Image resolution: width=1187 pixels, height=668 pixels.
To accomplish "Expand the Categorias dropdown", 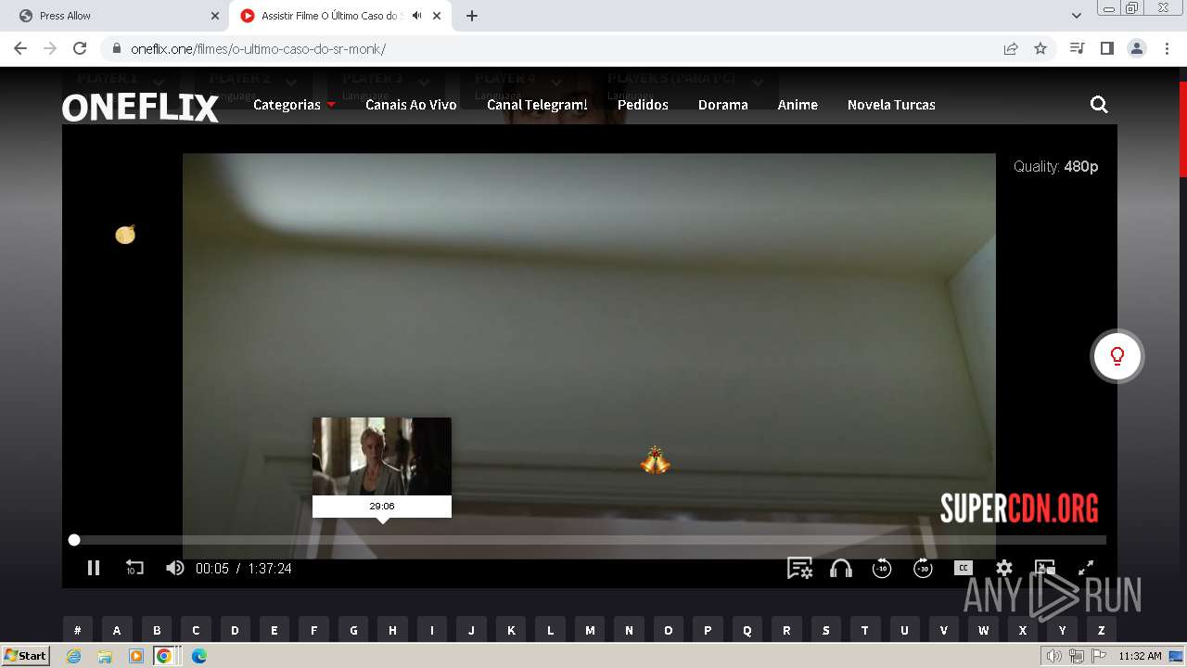I will pyautogui.click(x=294, y=105).
